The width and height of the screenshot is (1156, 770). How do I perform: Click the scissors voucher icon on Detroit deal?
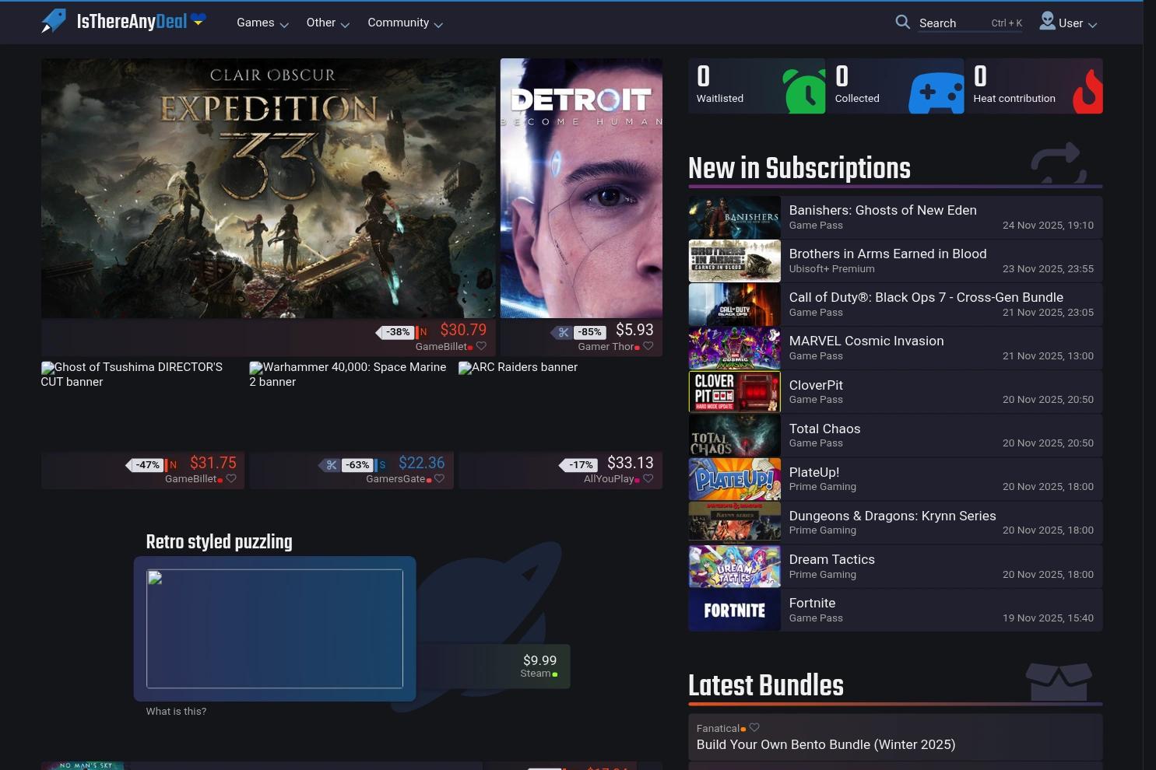point(564,332)
